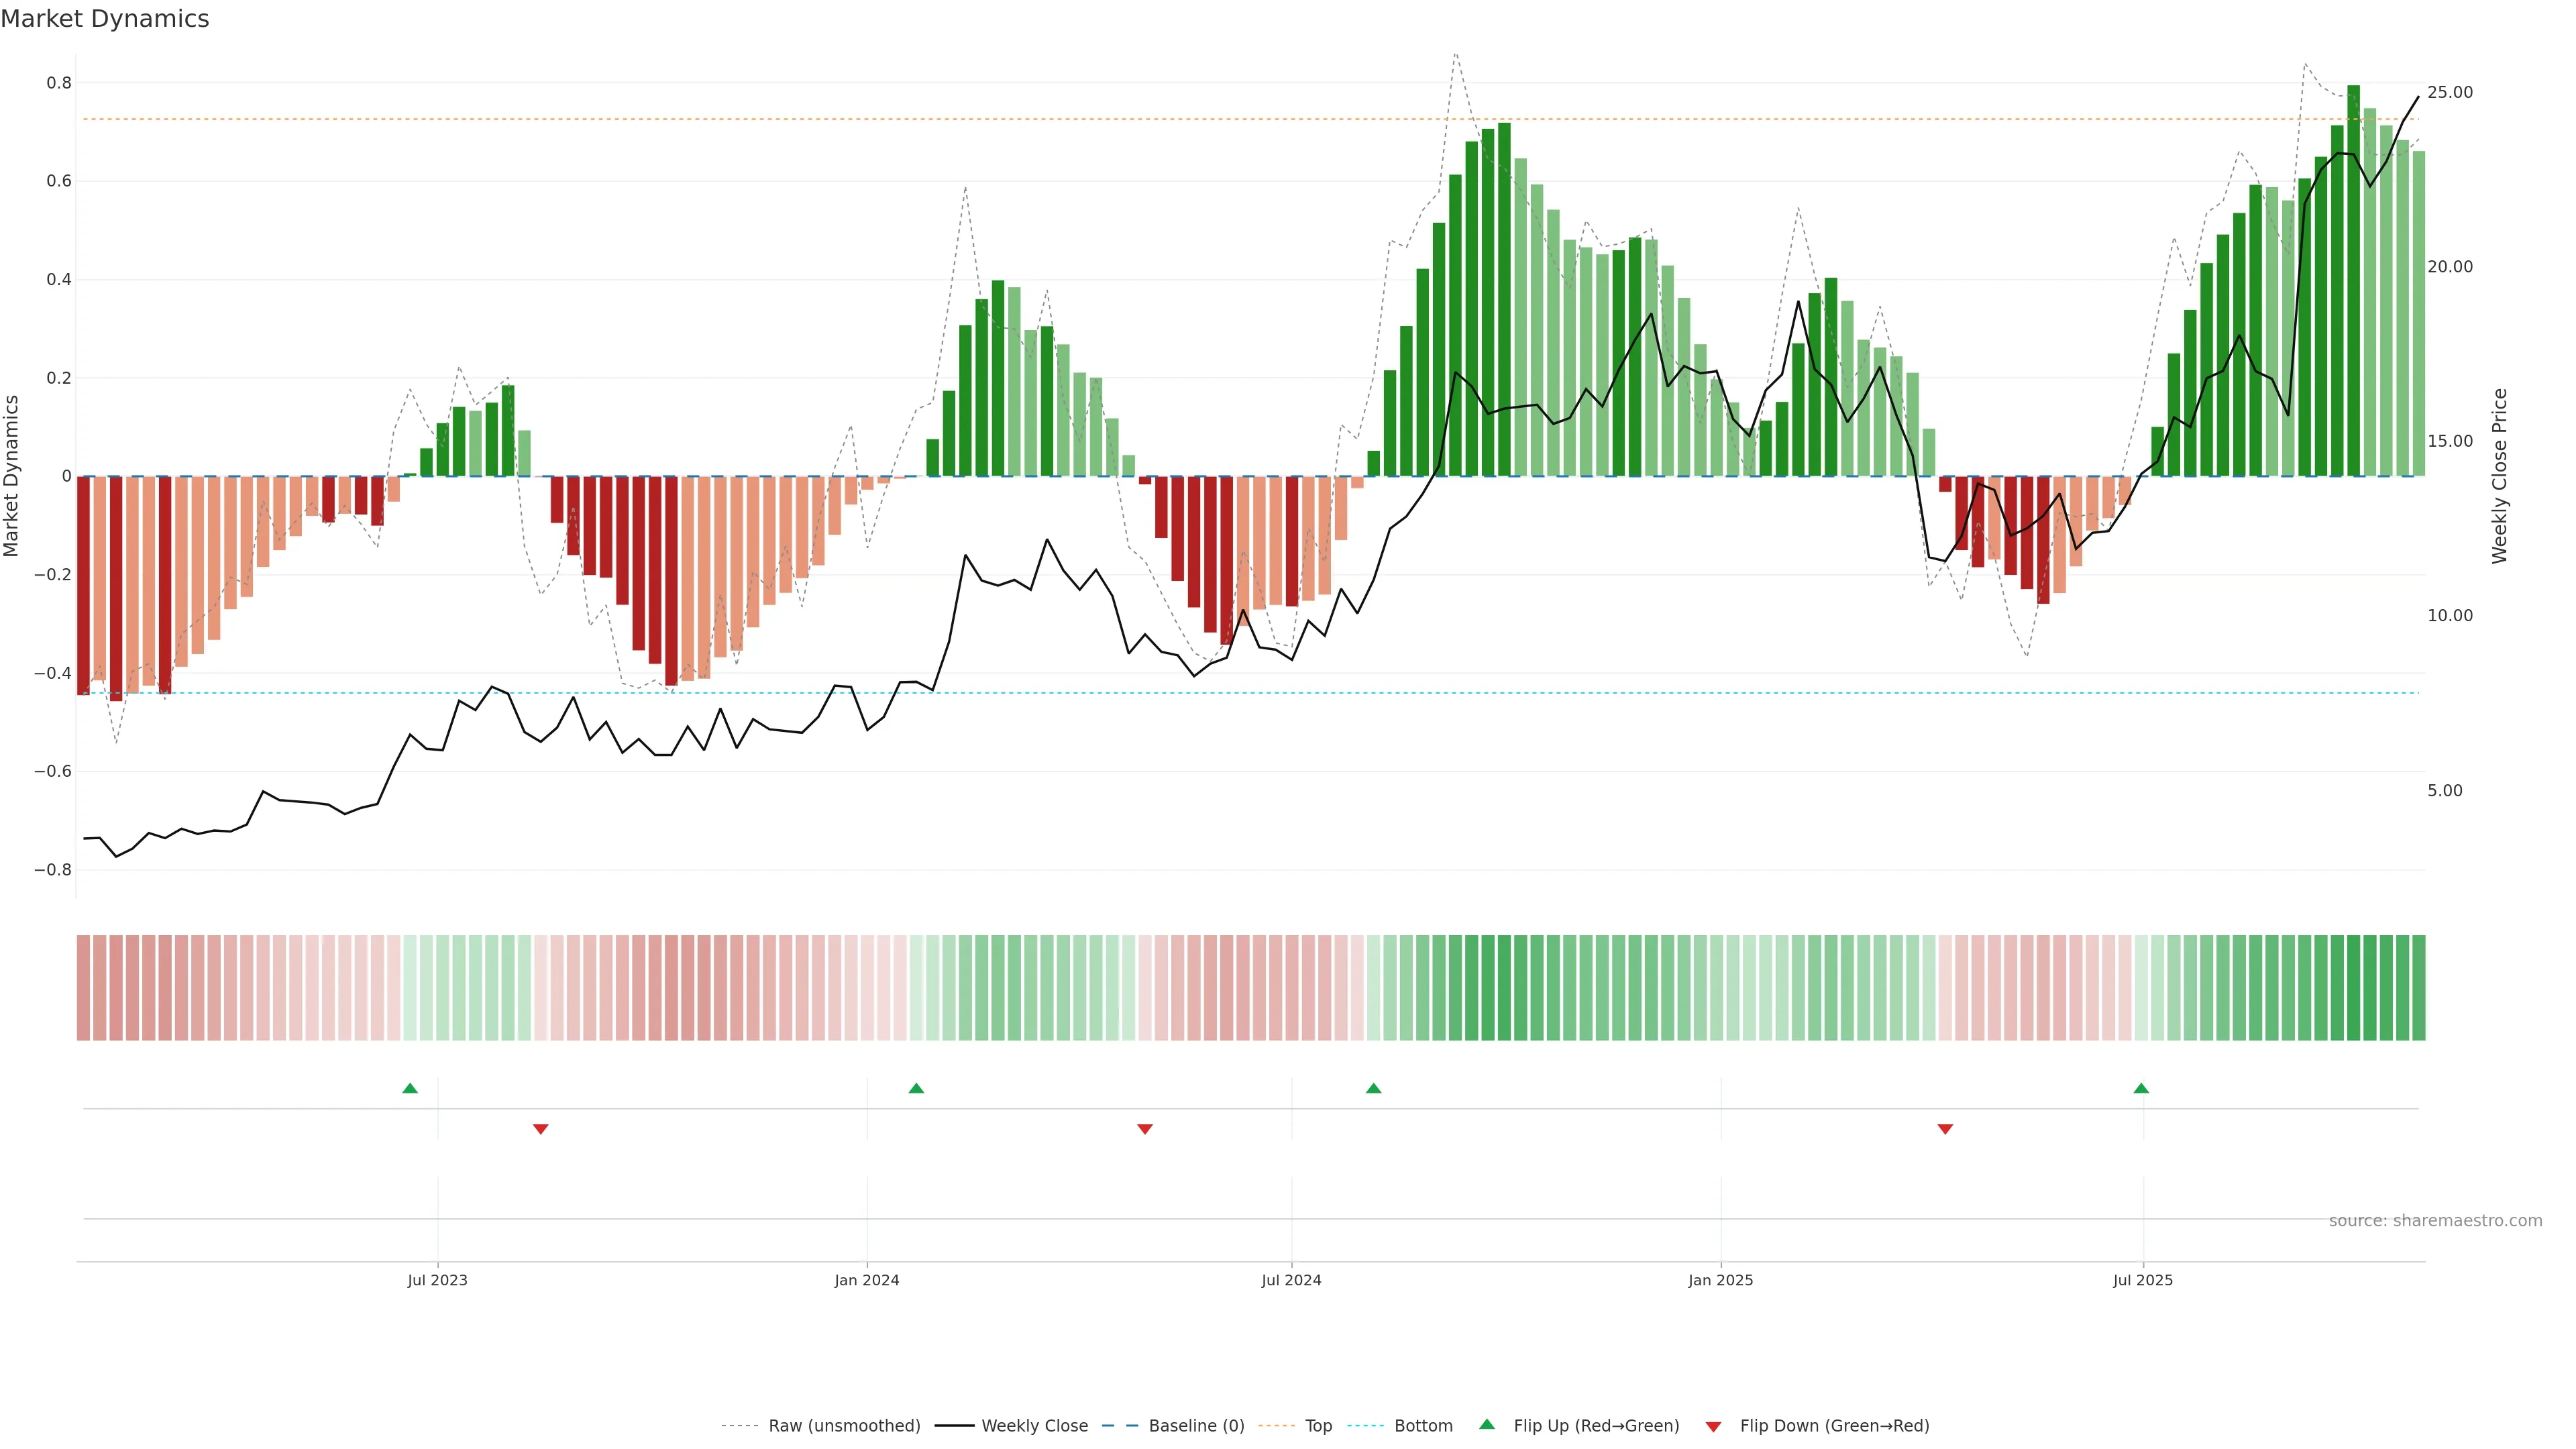Click the rightmost dark green heatmap cell
Image resolution: width=2576 pixels, height=1449 pixels.
2418,988
